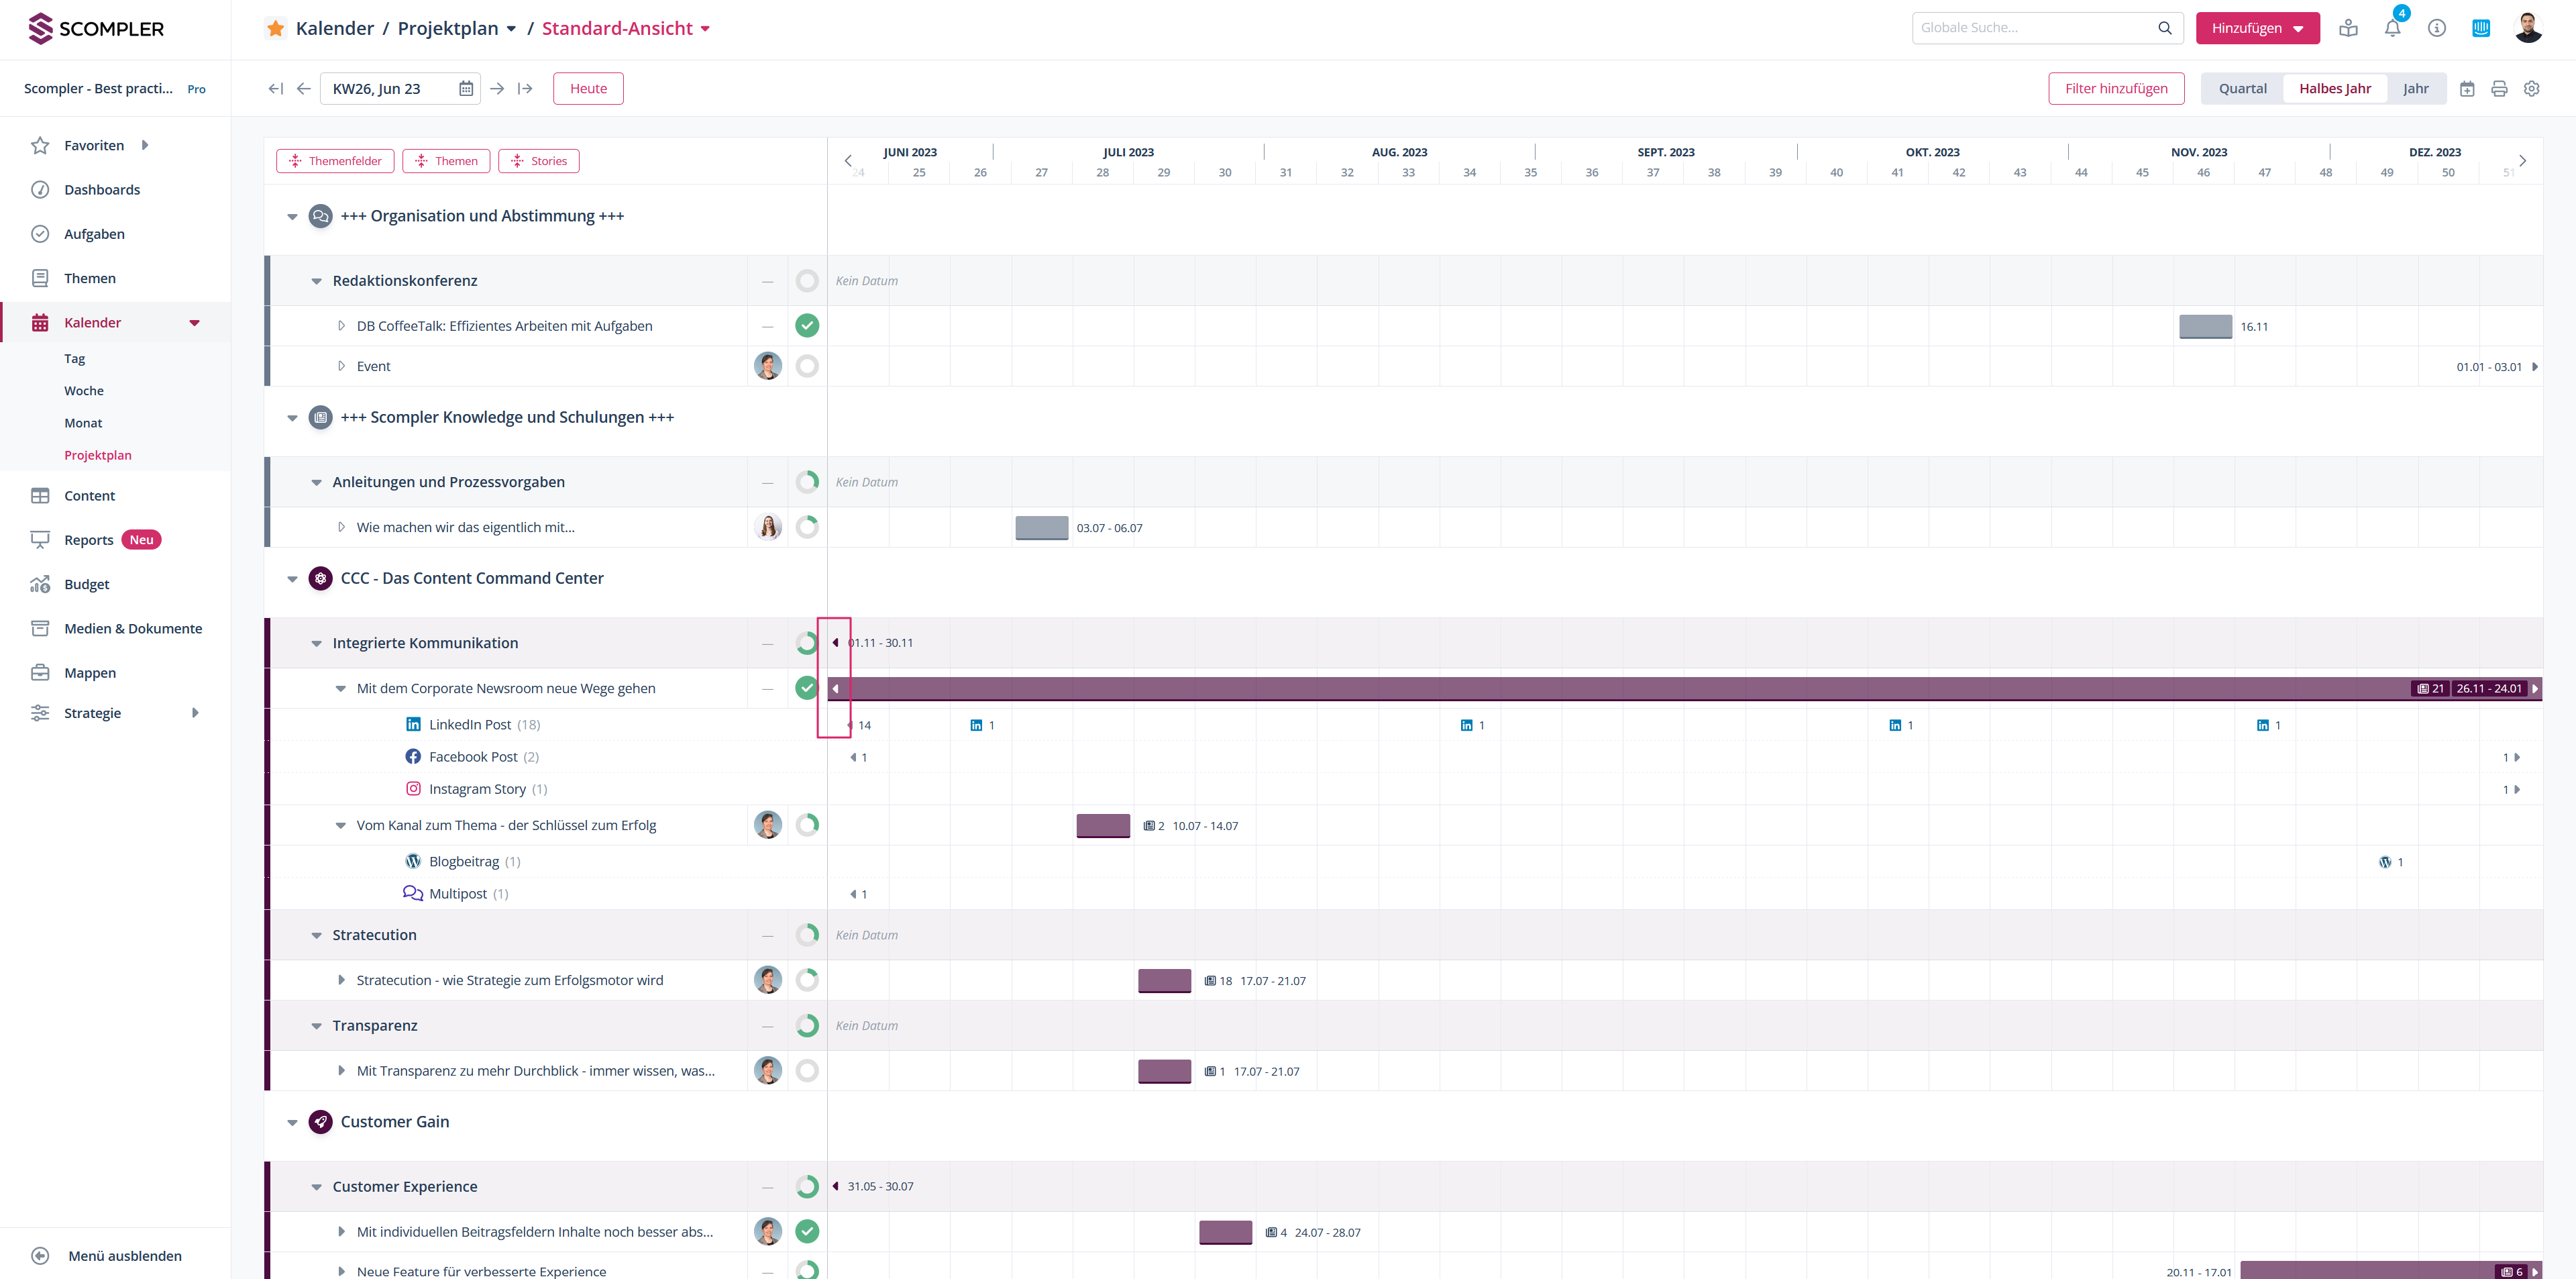Jump to first period arrow icon
This screenshot has height=1279, width=2576.
[275, 89]
